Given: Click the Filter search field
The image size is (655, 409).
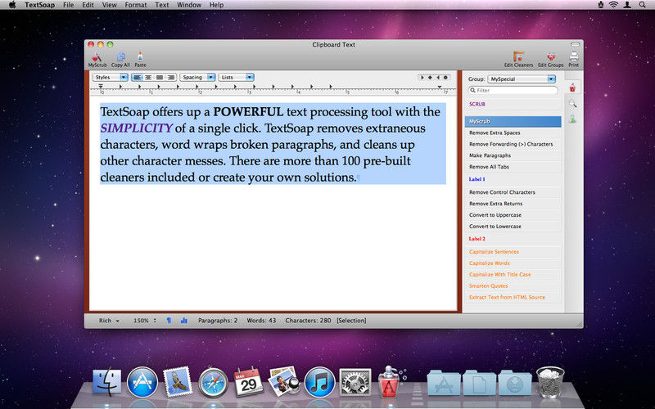Looking at the screenshot, I should (513, 90).
